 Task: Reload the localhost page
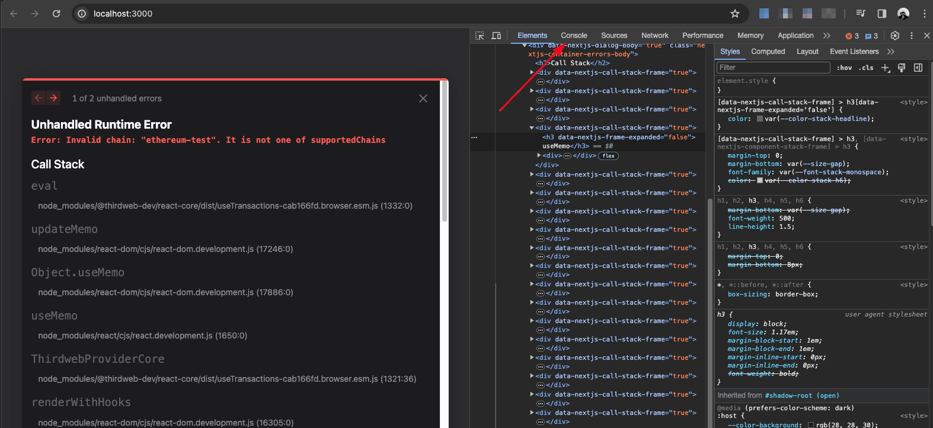point(56,14)
